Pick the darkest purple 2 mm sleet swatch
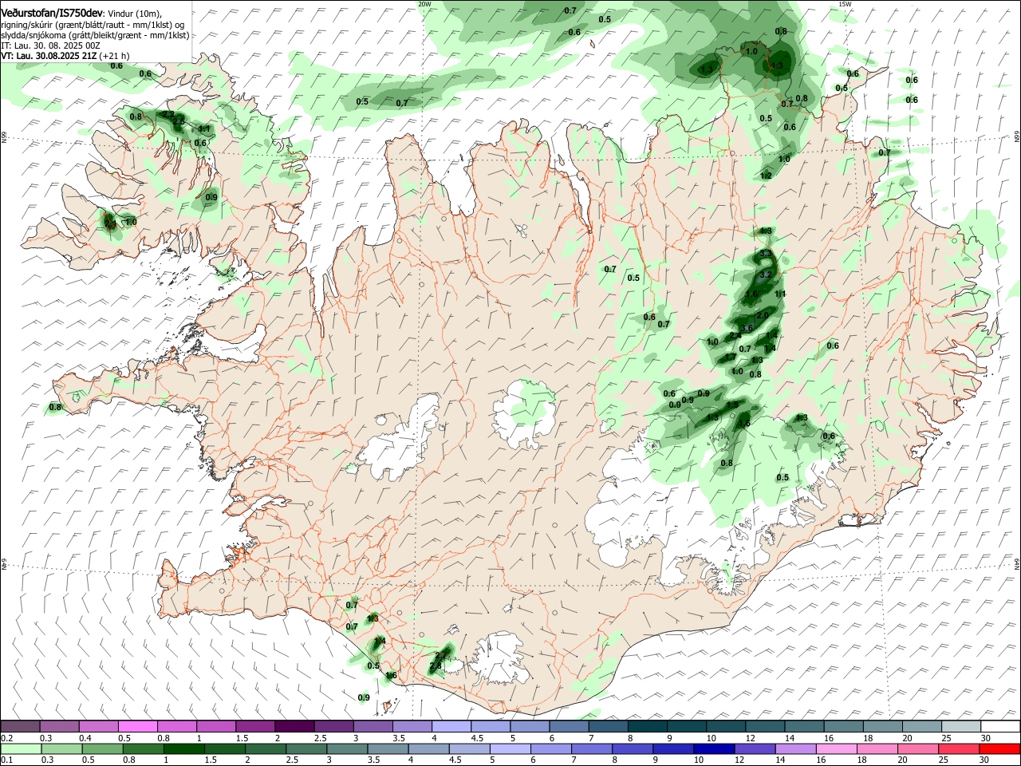Screen dimensions: 1021x766 click(x=294, y=726)
